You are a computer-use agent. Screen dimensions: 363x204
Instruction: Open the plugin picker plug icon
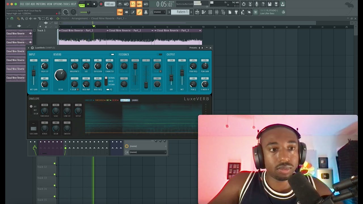tap(236, 12)
